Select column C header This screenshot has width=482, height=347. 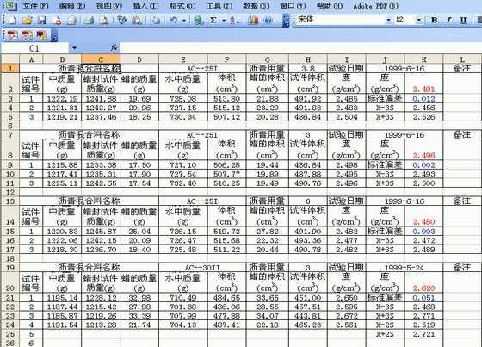(x=101, y=59)
